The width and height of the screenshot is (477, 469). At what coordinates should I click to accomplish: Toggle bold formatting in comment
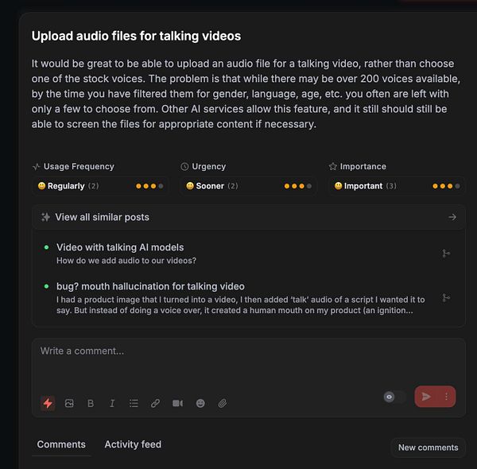[91, 403]
